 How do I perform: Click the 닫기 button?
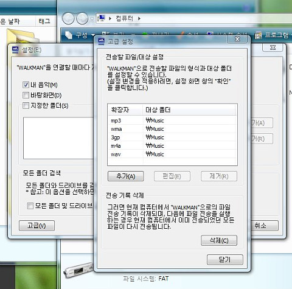pos(225,259)
